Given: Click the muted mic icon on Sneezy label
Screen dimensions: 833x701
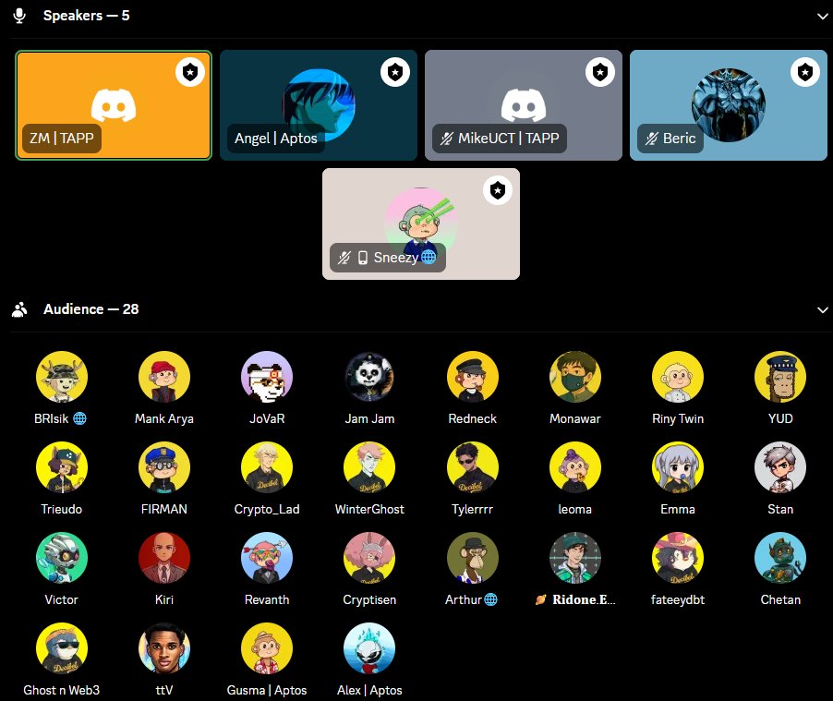Looking at the screenshot, I should click(x=344, y=258).
